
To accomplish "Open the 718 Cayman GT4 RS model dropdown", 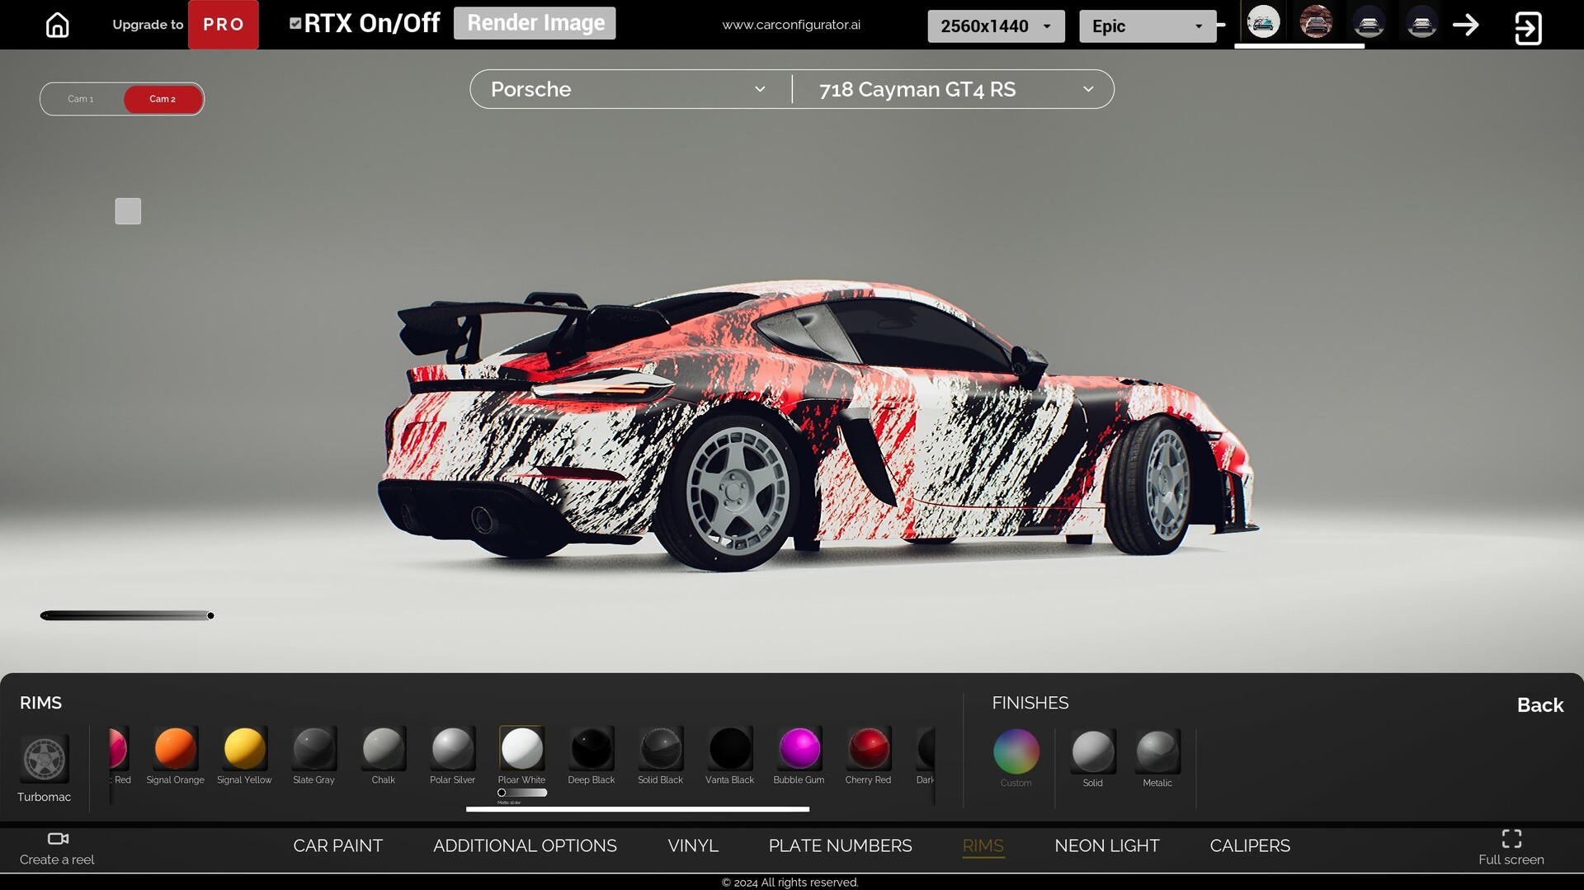I will pyautogui.click(x=955, y=89).
